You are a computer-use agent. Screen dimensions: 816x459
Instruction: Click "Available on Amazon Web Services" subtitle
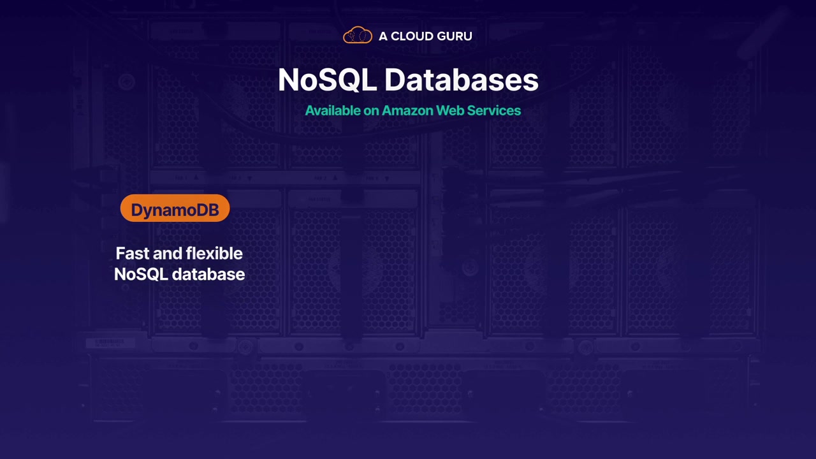(x=413, y=110)
